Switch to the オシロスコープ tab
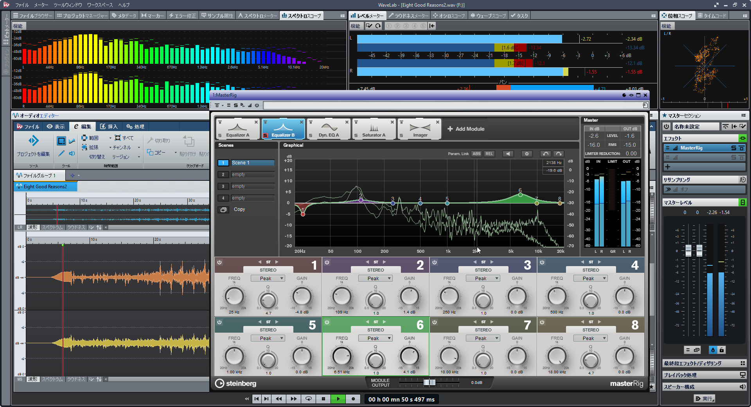The height and width of the screenshot is (407, 751). 449,16
